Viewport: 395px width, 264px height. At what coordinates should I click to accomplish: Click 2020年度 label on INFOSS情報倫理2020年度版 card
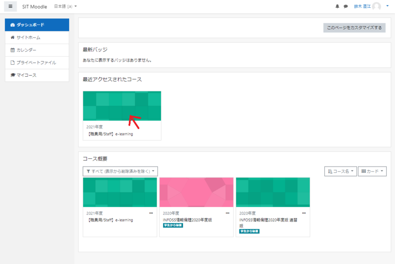(171, 213)
